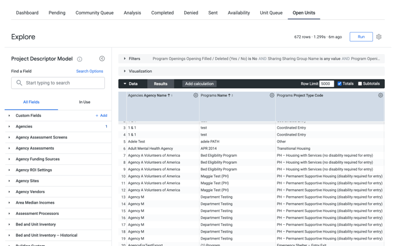Open the Completed tab
This screenshot has width=393, height=246.
pyautogui.click(x=162, y=13)
